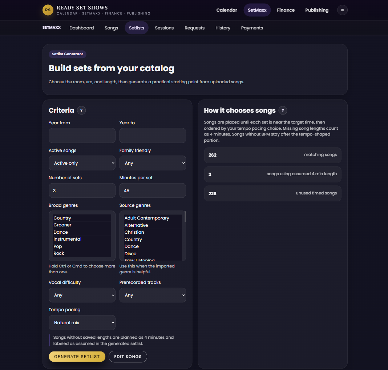Open the Calendar section

pos(226,10)
